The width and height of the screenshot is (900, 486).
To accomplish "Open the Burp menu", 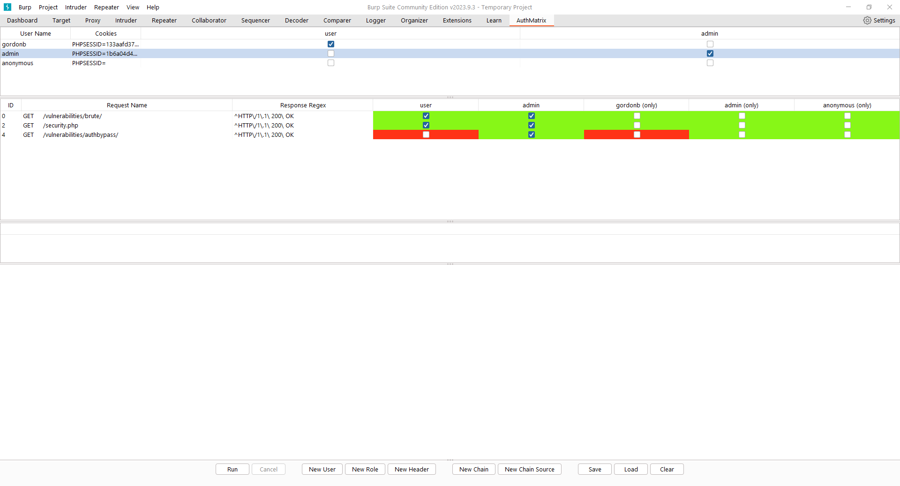I will pos(25,7).
